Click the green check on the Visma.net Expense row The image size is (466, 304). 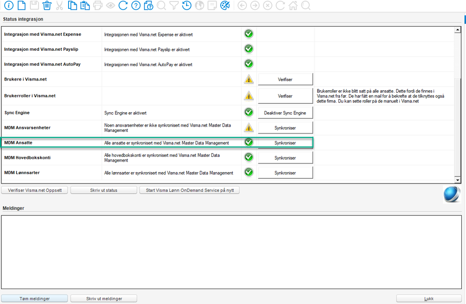pyautogui.click(x=249, y=34)
